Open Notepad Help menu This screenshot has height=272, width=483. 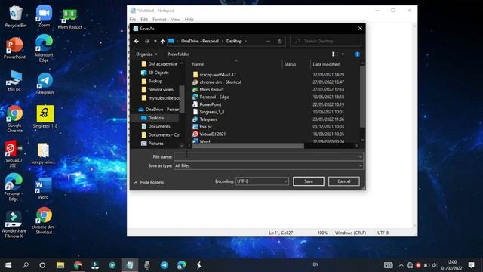tap(189, 20)
